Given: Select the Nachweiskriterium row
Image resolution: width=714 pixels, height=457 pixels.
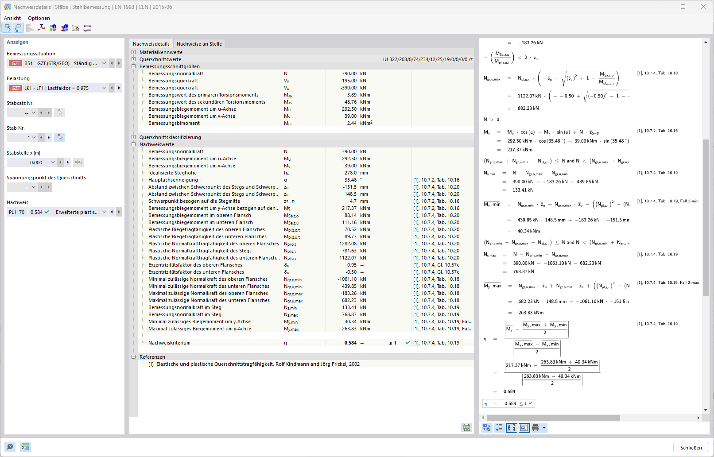Looking at the screenshot, I should 306,343.
